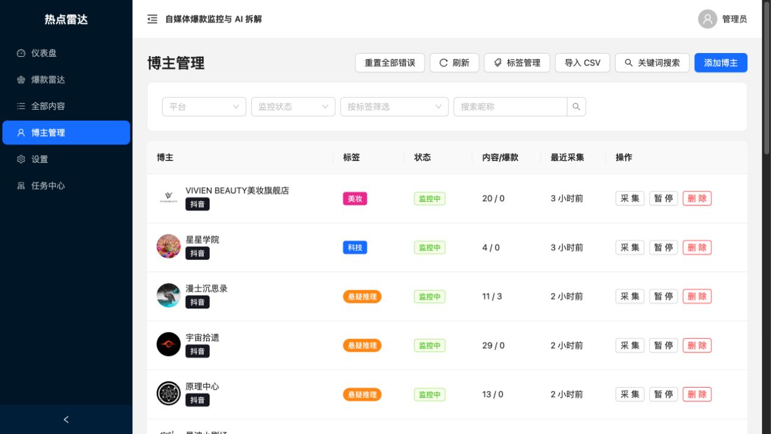Click the name 宇宙拾遗

tap(202, 337)
